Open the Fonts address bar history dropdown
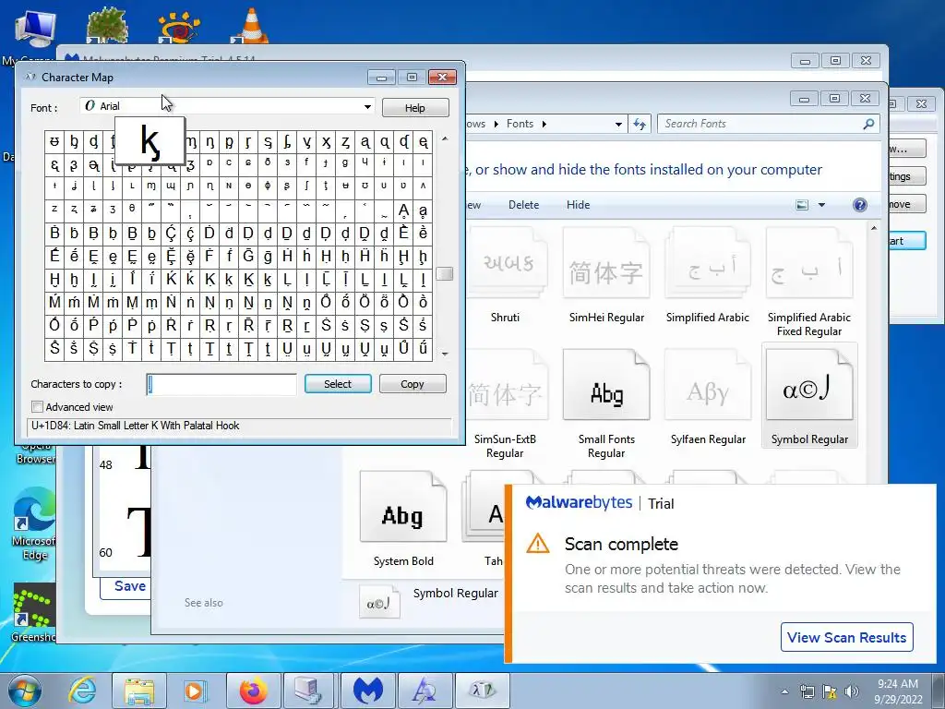 pyautogui.click(x=618, y=125)
